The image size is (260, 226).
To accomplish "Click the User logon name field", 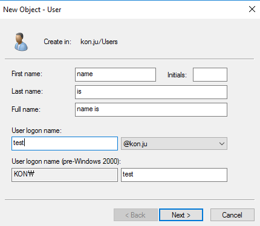I will point(65,143).
